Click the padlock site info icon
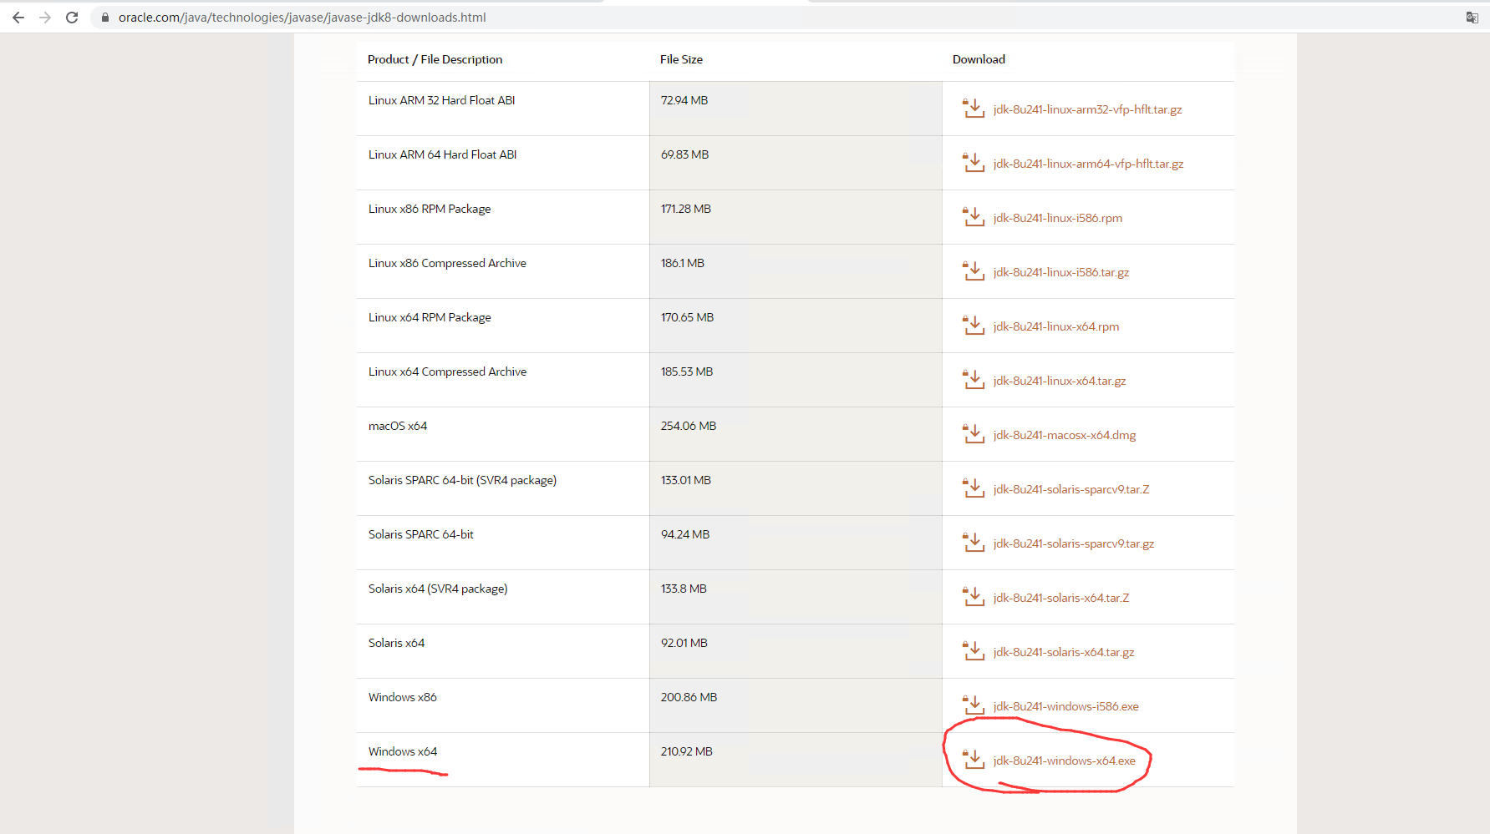This screenshot has width=1490, height=834. tap(105, 17)
